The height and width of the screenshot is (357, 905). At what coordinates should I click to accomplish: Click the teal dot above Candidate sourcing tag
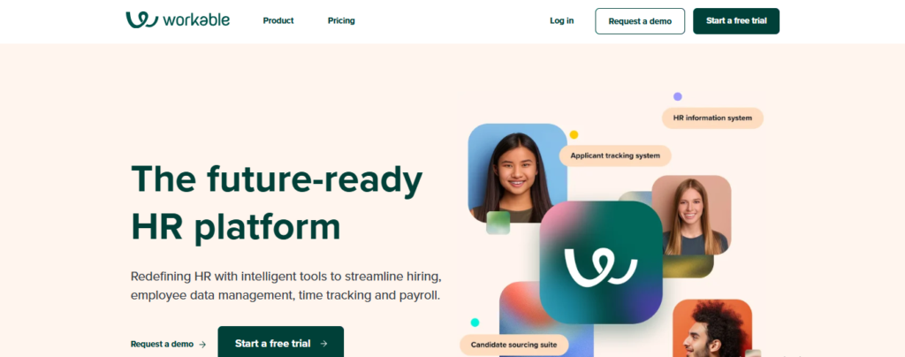475,323
